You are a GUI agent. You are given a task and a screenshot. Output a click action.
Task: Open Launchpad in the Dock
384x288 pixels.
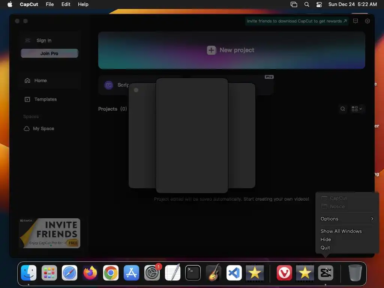(x=49, y=273)
